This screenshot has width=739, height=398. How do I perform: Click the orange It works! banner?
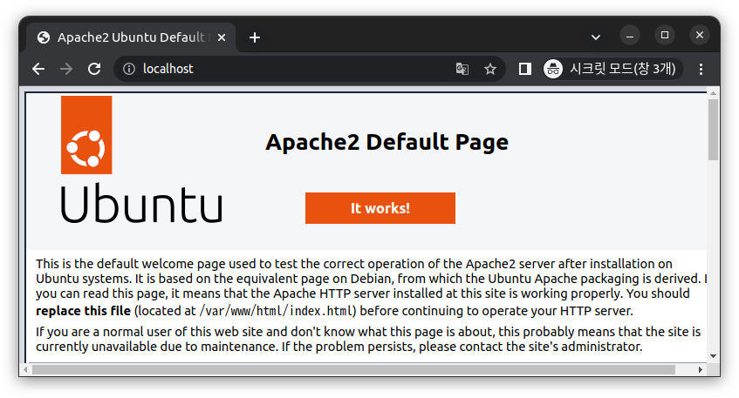(380, 208)
